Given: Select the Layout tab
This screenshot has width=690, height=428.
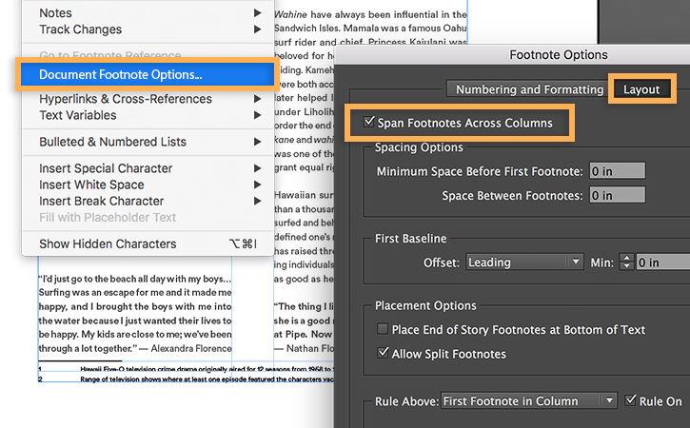Looking at the screenshot, I should [641, 89].
